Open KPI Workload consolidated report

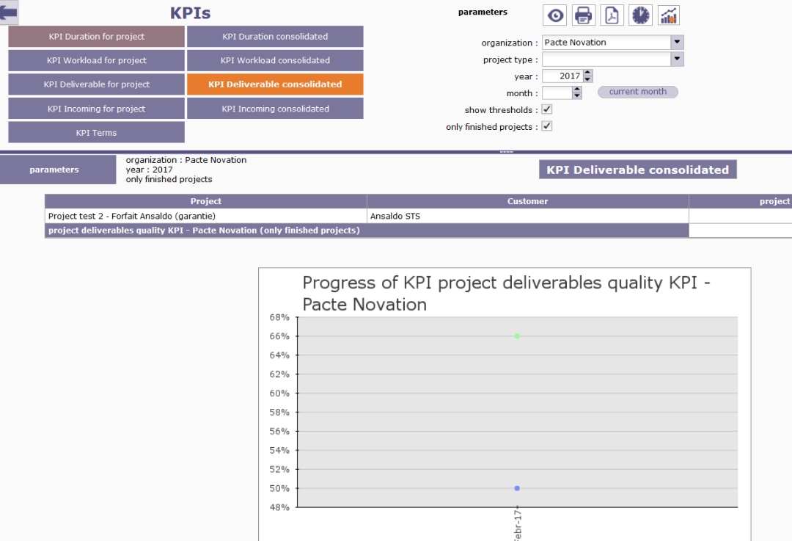pos(275,61)
